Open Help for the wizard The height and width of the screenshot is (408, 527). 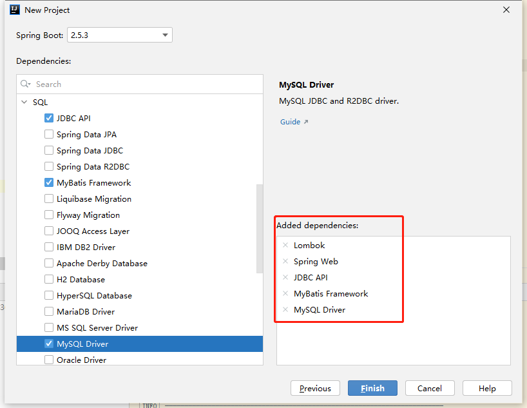(487, 388)
